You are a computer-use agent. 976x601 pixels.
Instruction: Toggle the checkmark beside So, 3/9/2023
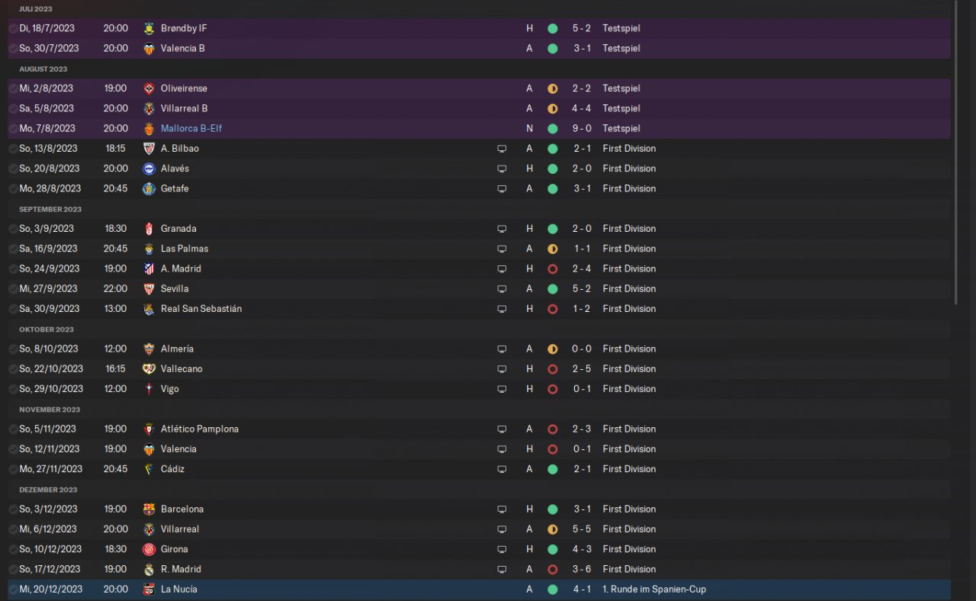pyautogui.click(x=13, y=229)
